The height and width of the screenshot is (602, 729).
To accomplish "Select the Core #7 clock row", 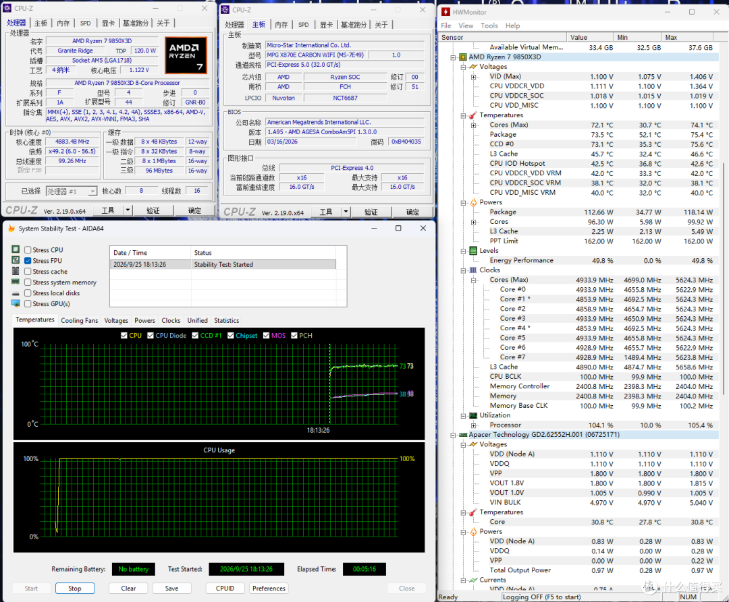I will pos(579,357).
